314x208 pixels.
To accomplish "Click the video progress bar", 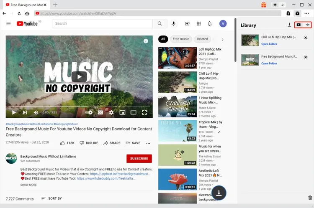I will pyautogui.click(x=79, y=107).
